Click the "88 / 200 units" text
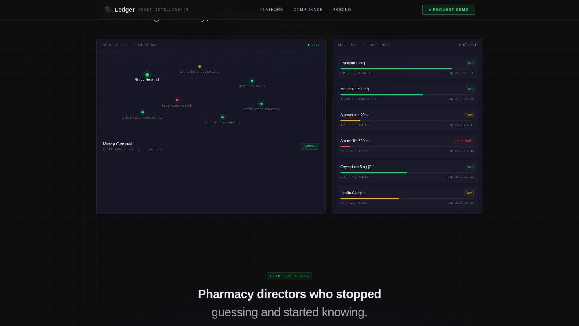The width and height of the screenshot is (579, 326). pos(353,203)
